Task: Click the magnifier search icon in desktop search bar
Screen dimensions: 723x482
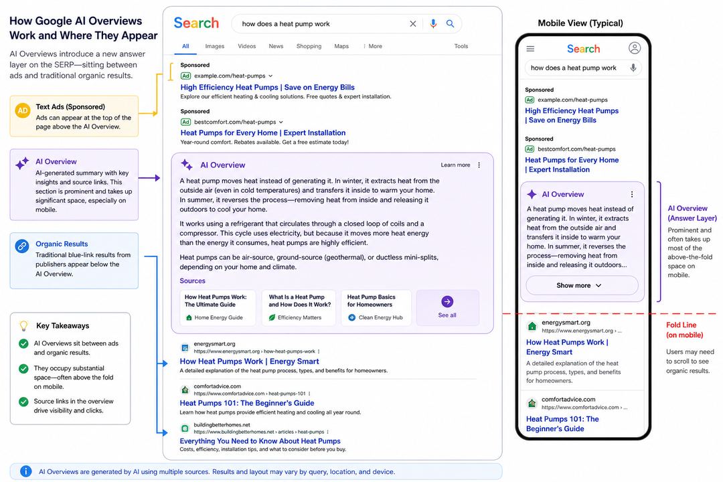Action: click(x=450, y=23)
